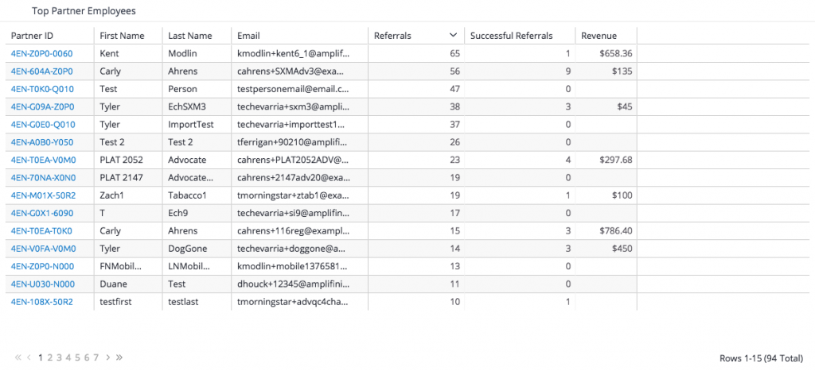Open partner 4EN-T0EA-V0M0 link
The width and height of the screenshot is (815, 371).
click(x=42, y=160)
